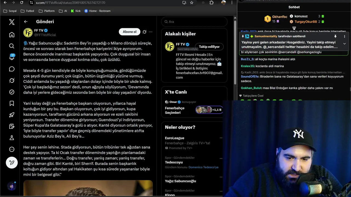Image resolution: width=351 pixels, height=197 pixels.
Task: Click the +1,1 B listeners avatars
Action: pos(209,110)
